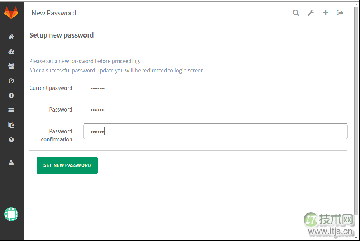
Task: Open the home icon in sidebar
Action: pos(11,37)
